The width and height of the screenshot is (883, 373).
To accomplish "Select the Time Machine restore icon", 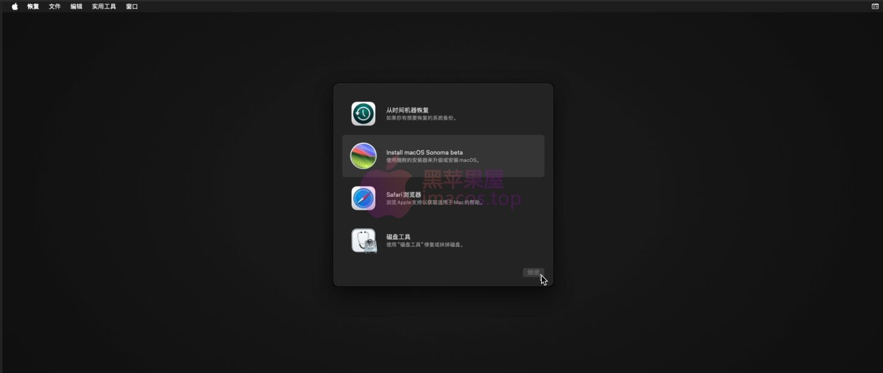I will point(363,114).
